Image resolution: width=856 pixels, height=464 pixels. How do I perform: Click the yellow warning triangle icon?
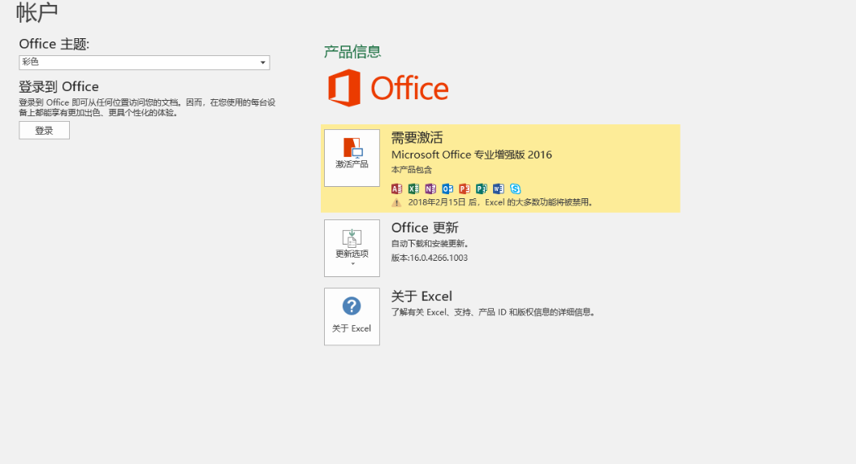[396, 202]
